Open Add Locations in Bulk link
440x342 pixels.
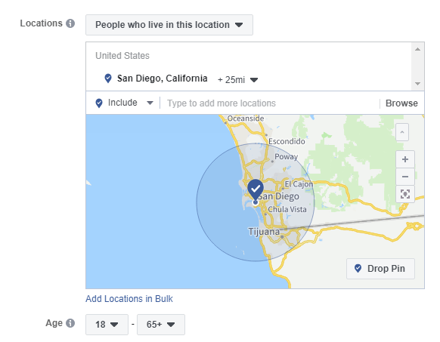[129, 299]
